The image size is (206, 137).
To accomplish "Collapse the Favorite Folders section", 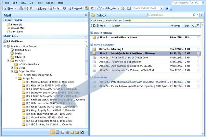I will click(86, 20).
